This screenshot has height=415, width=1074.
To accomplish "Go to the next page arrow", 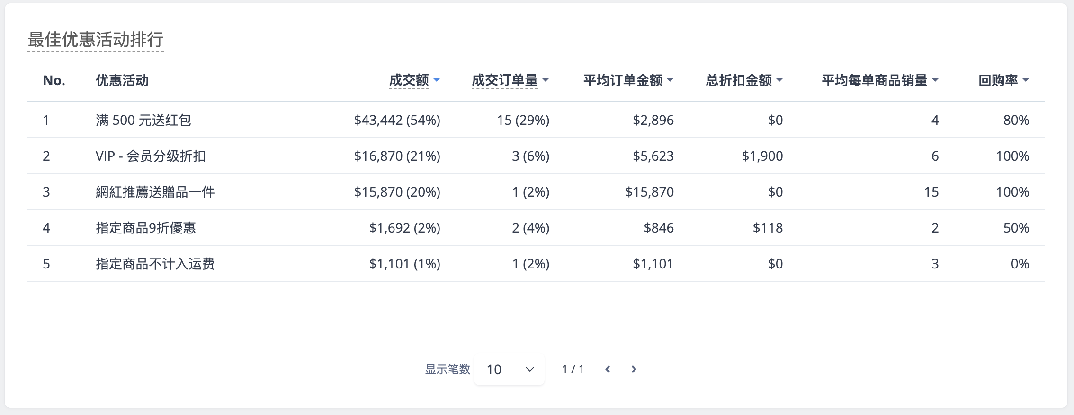I will [634, 369].
